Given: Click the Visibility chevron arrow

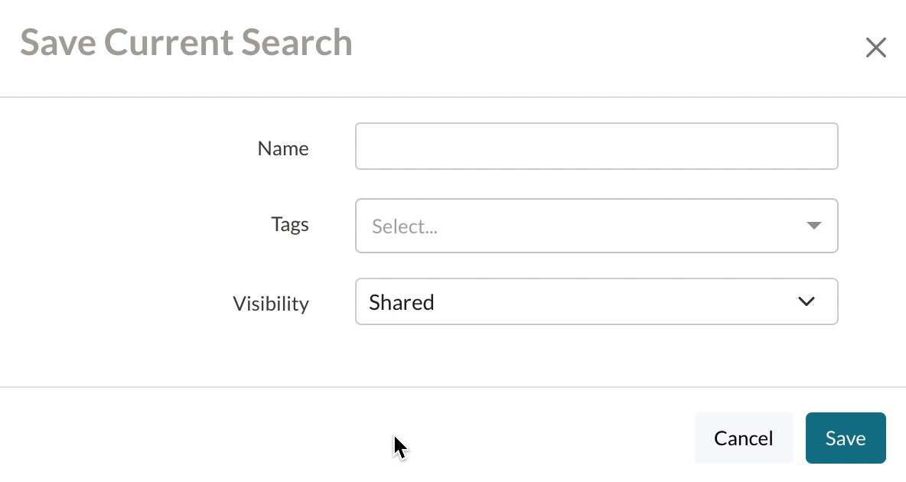Looking at the screenshot, I should point(807,301).
